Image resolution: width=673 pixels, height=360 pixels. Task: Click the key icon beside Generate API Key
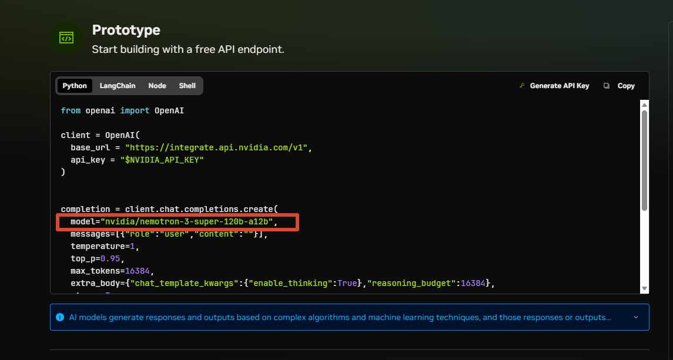(x=522, y=86)
